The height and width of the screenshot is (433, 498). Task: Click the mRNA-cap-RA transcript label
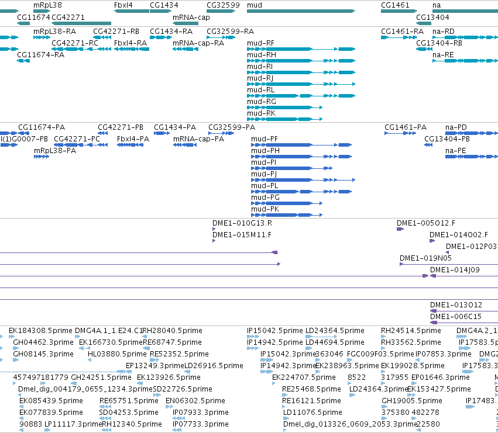coord(198,43)
